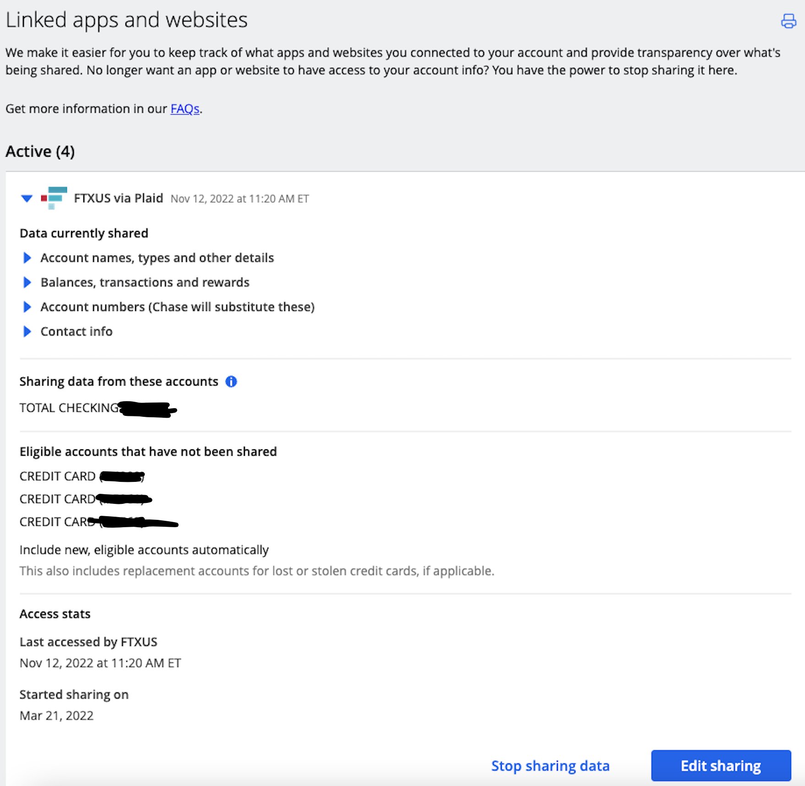This screenshot has width=805, height=786.
Task: Expand the Account numbers section
Action: coord(27,307)
